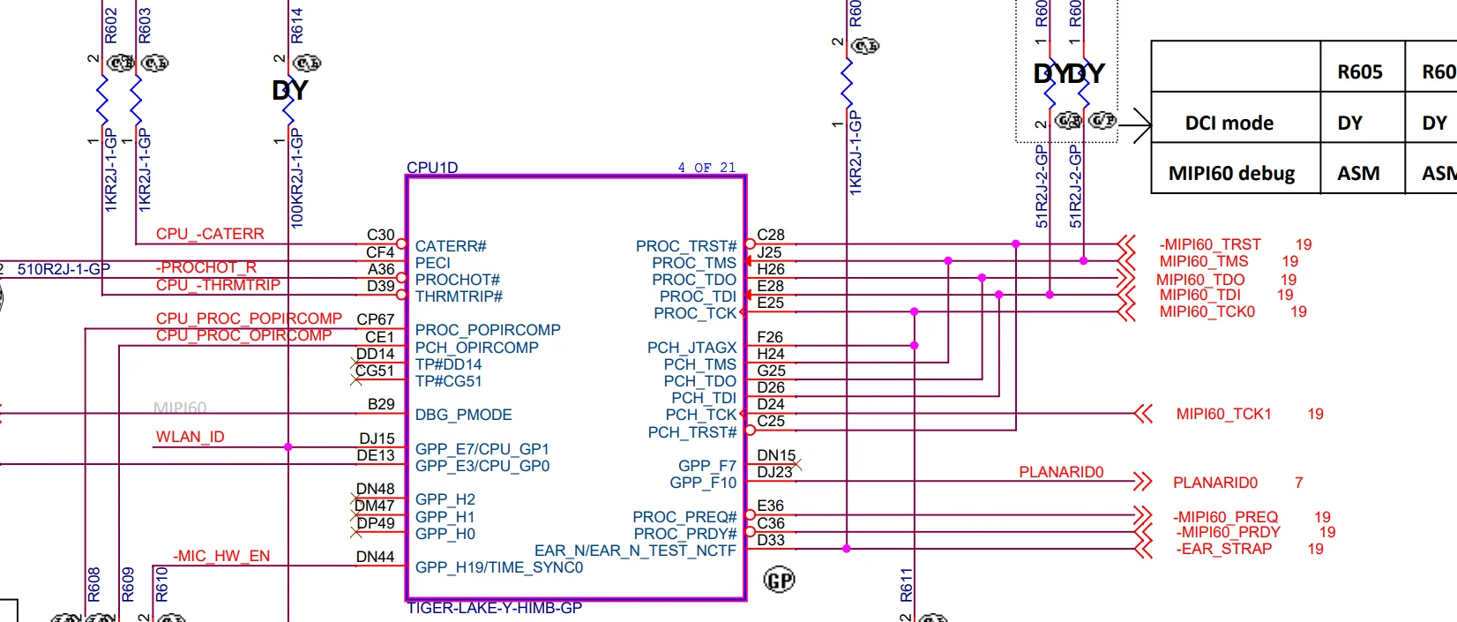Click the R605 column header in the table
This screenshot has width=1457, height=622.
1359,72
